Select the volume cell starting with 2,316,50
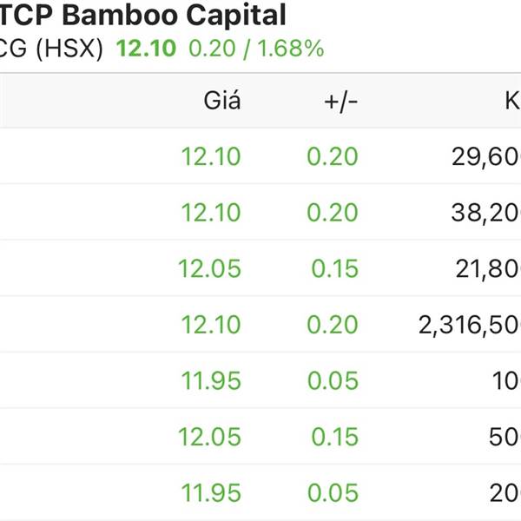This screenshot has width=521, height=521. coord(470,325)
